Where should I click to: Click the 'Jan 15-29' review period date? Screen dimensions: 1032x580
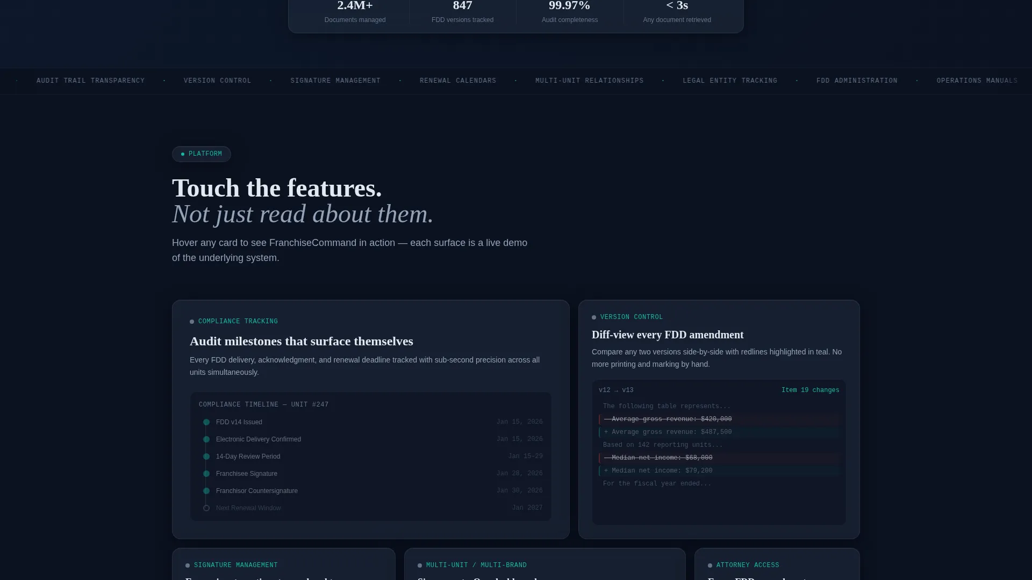coord(525,456)
